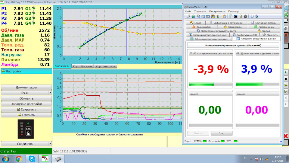Click the black stop square in Stag sidebar
Screen dimensions: 289x163
[286, 79]
